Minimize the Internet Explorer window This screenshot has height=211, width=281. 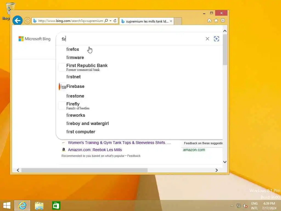click(x=204, y=13)
